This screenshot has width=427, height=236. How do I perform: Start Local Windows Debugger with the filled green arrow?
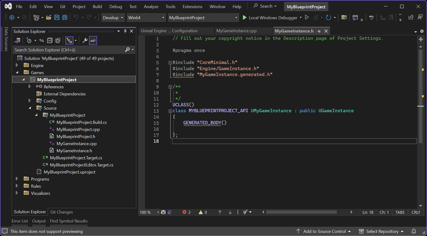245,18
